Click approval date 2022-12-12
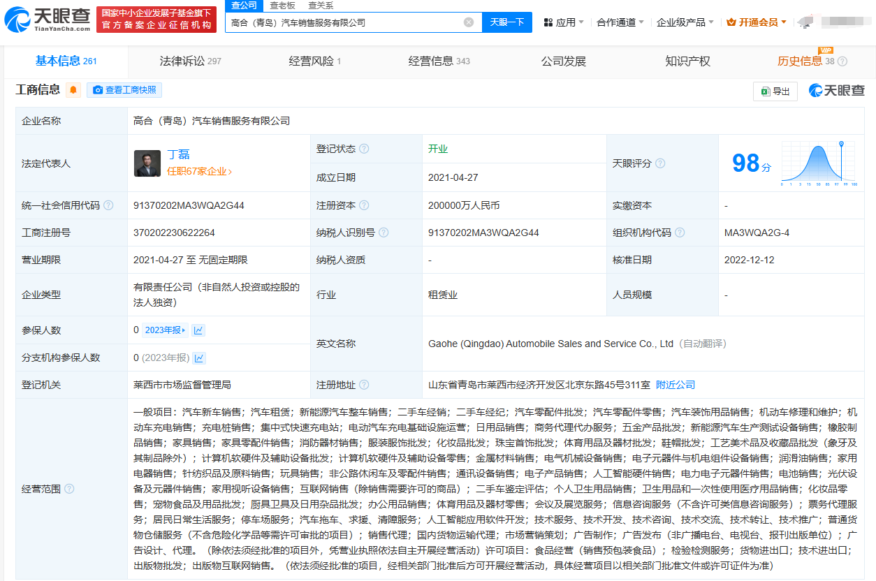 click(750, 260)
